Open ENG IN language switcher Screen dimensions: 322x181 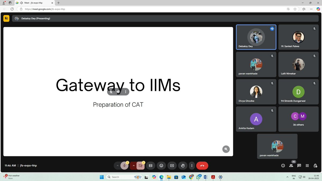click(x=294, y=177)
